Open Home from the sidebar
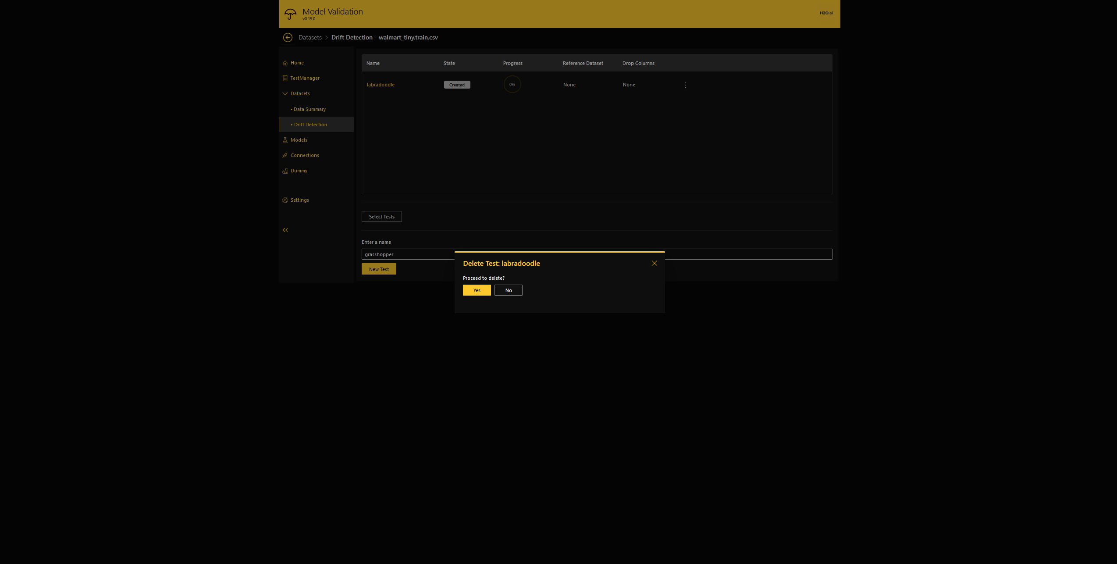 (x=297, y=63)
